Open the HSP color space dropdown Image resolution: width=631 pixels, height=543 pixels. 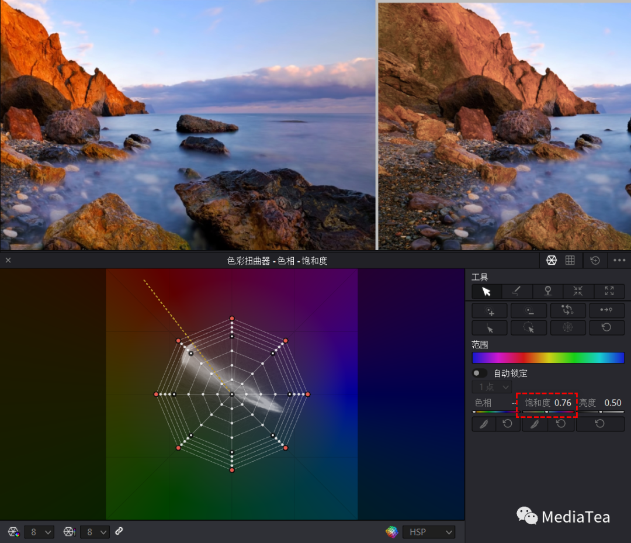pyautogui.click(x=429, y=532)
